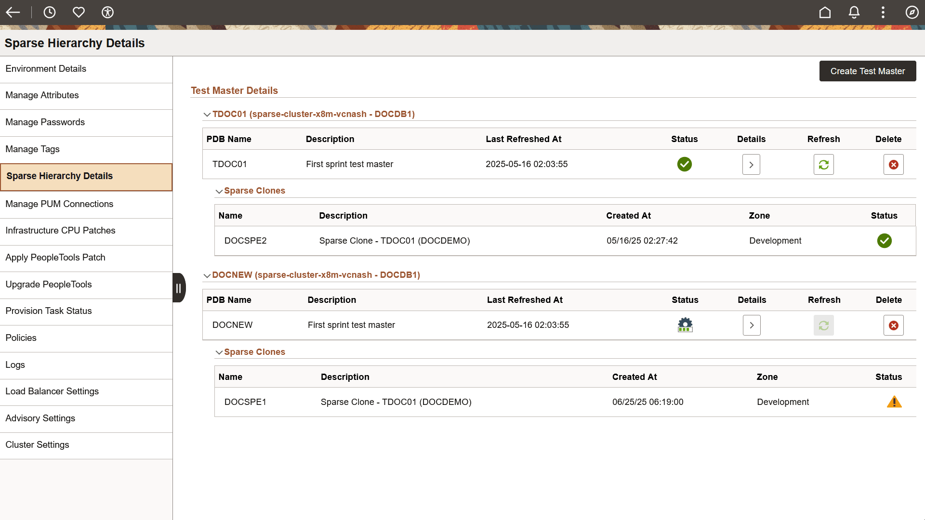The height and width of the screenshot is (520, 925).
Task: Open the favorites heart icon
Action: tap(79, 12)
